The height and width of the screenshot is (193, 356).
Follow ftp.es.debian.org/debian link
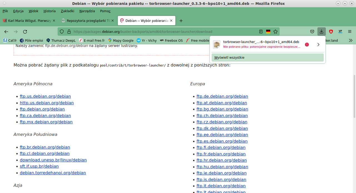pyautogui.click(x=222, y=141)
